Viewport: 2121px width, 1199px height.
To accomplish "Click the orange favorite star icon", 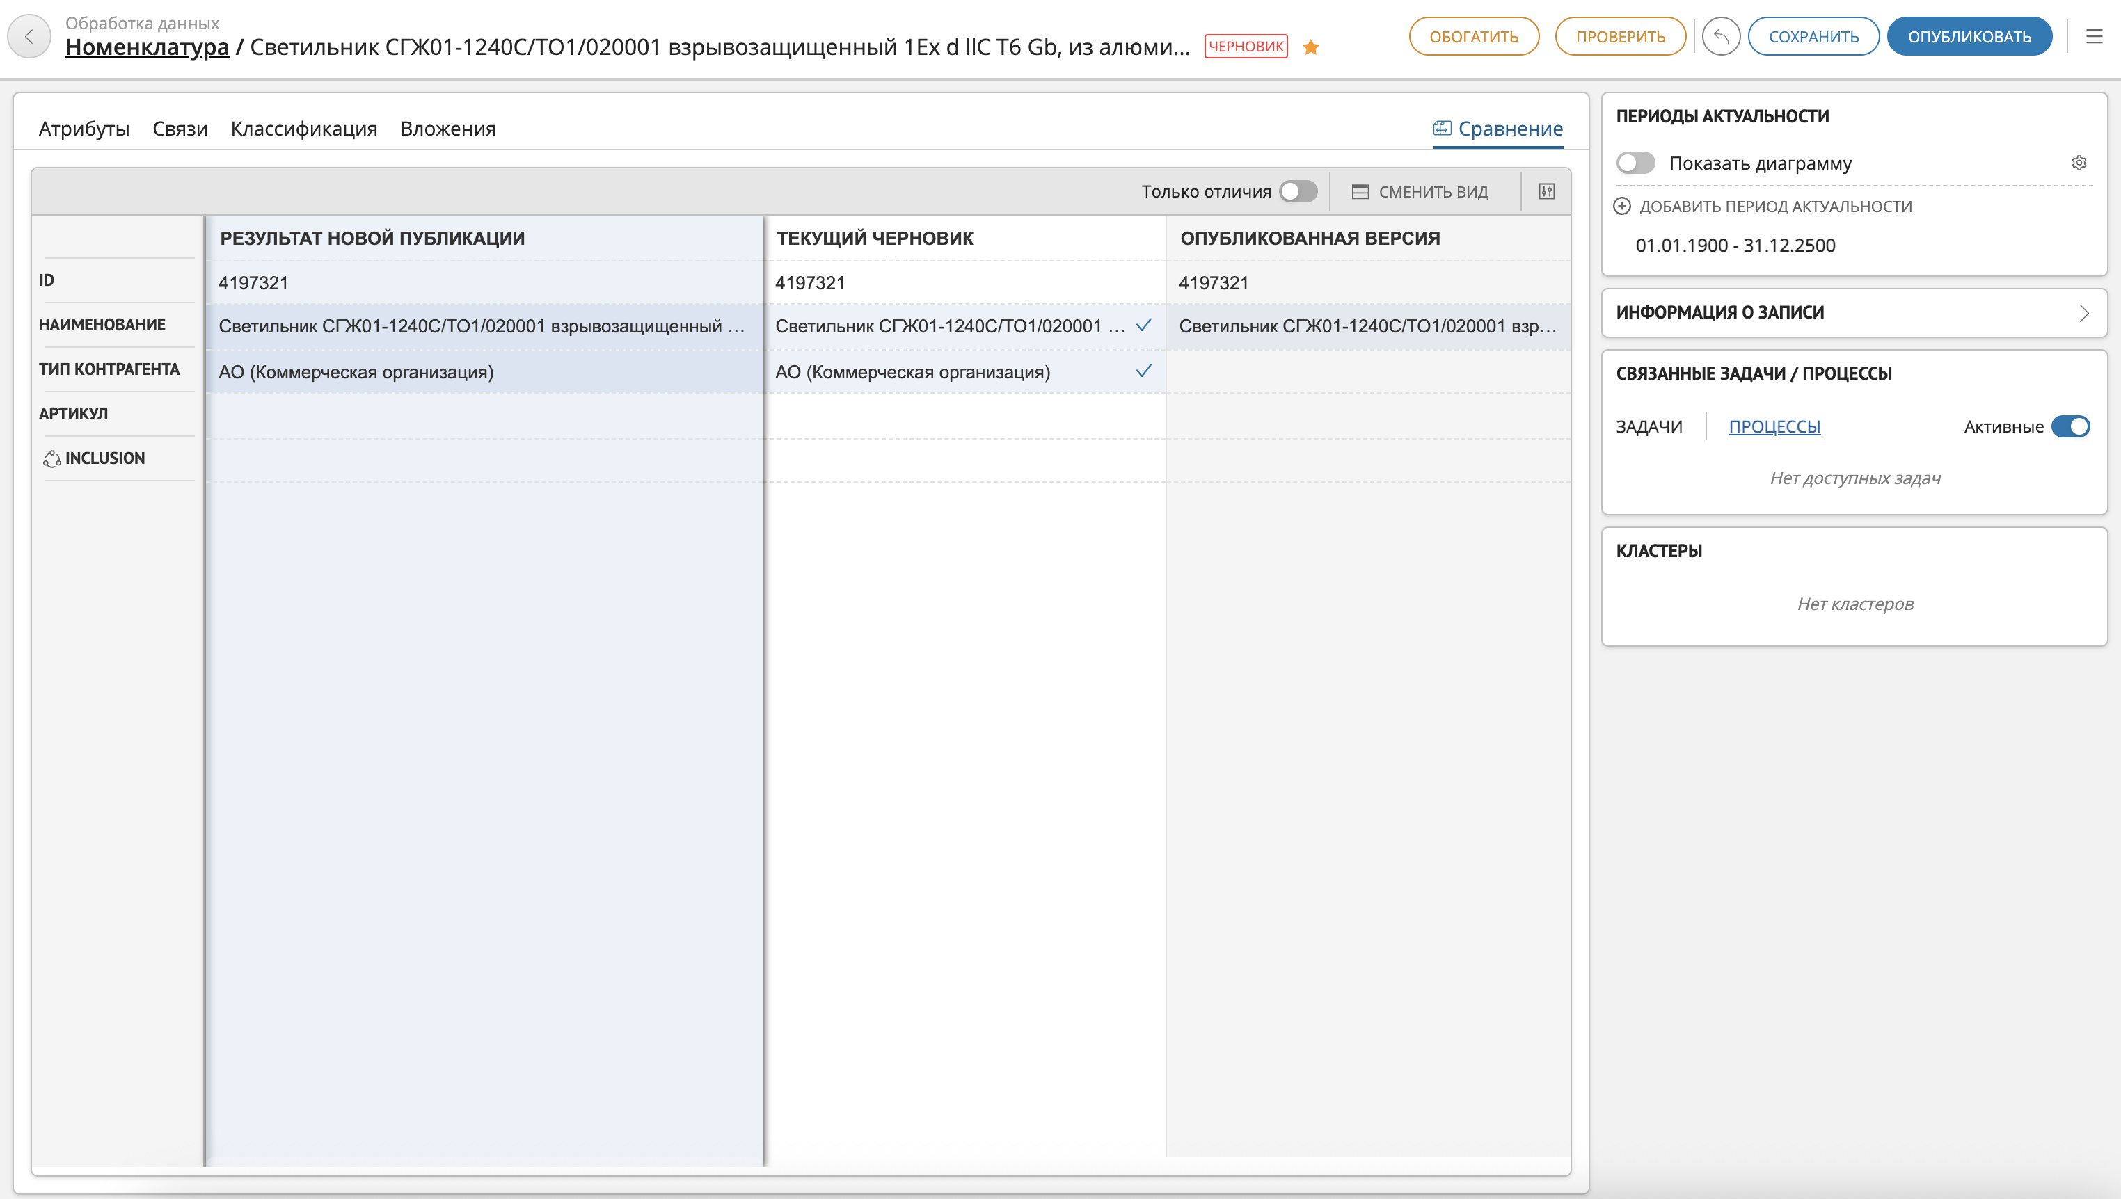I will (1310, 48).
